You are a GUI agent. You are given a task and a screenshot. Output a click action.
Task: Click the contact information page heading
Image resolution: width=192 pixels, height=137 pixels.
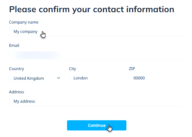click(x=92, y=9)
